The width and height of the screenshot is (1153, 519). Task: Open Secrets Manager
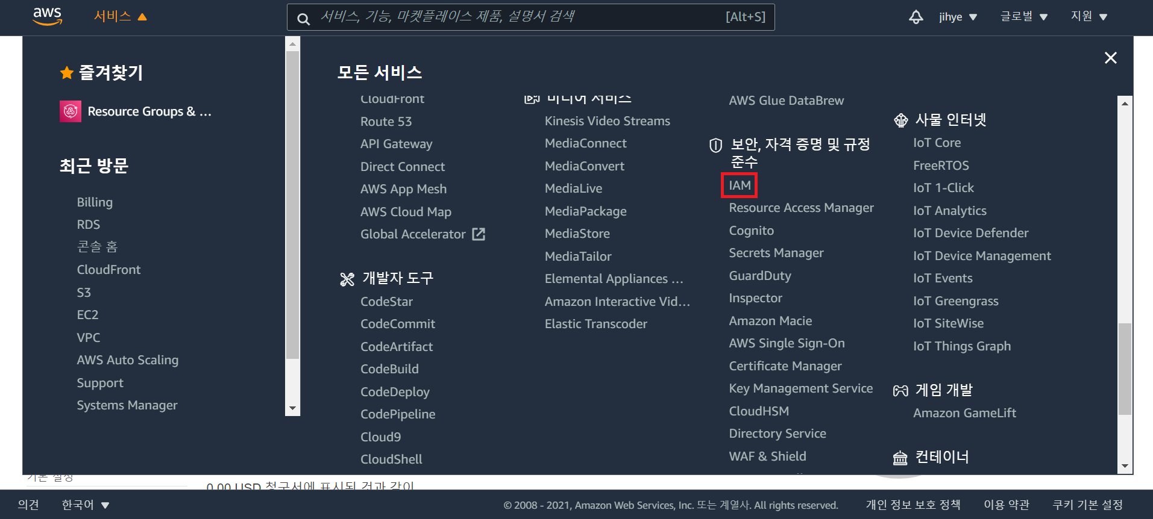(776, 253)
